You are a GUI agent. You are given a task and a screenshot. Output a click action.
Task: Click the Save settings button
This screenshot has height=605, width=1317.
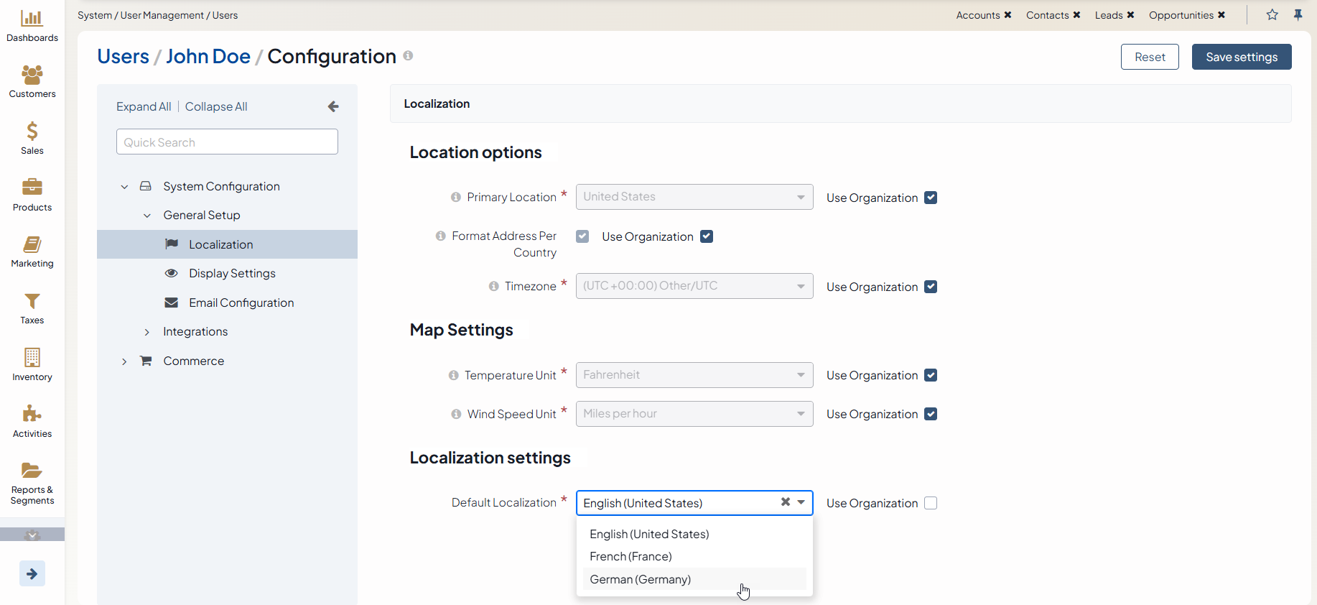[x=1241, y=57]
